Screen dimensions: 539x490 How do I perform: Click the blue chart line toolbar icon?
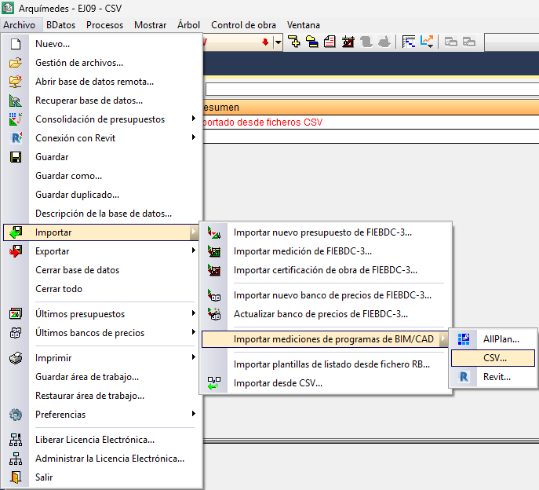point(427,42)
